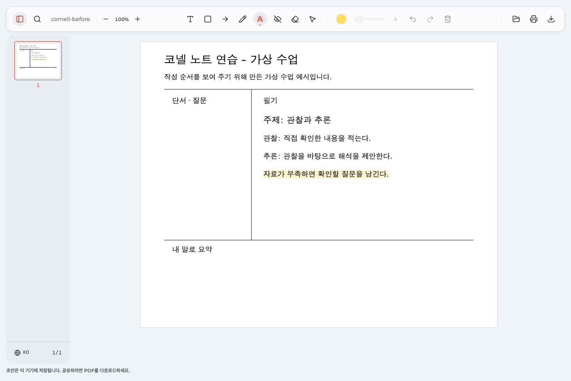Click the title 코넬 노트 연습 - 가상 수업
Image resolution: width=571 pixels, height=381 pixels.
231,59
